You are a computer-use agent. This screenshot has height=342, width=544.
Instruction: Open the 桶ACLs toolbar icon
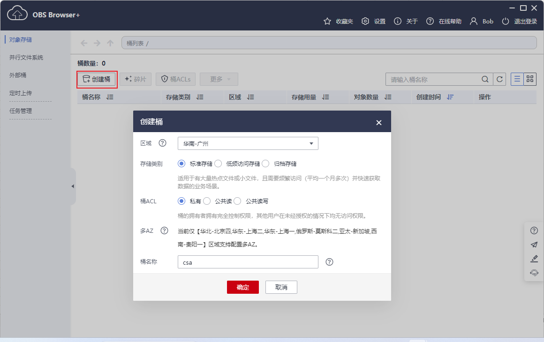coord(175,79)
